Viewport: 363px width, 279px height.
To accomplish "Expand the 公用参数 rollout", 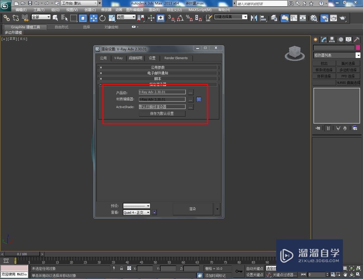I will [158, 67].
